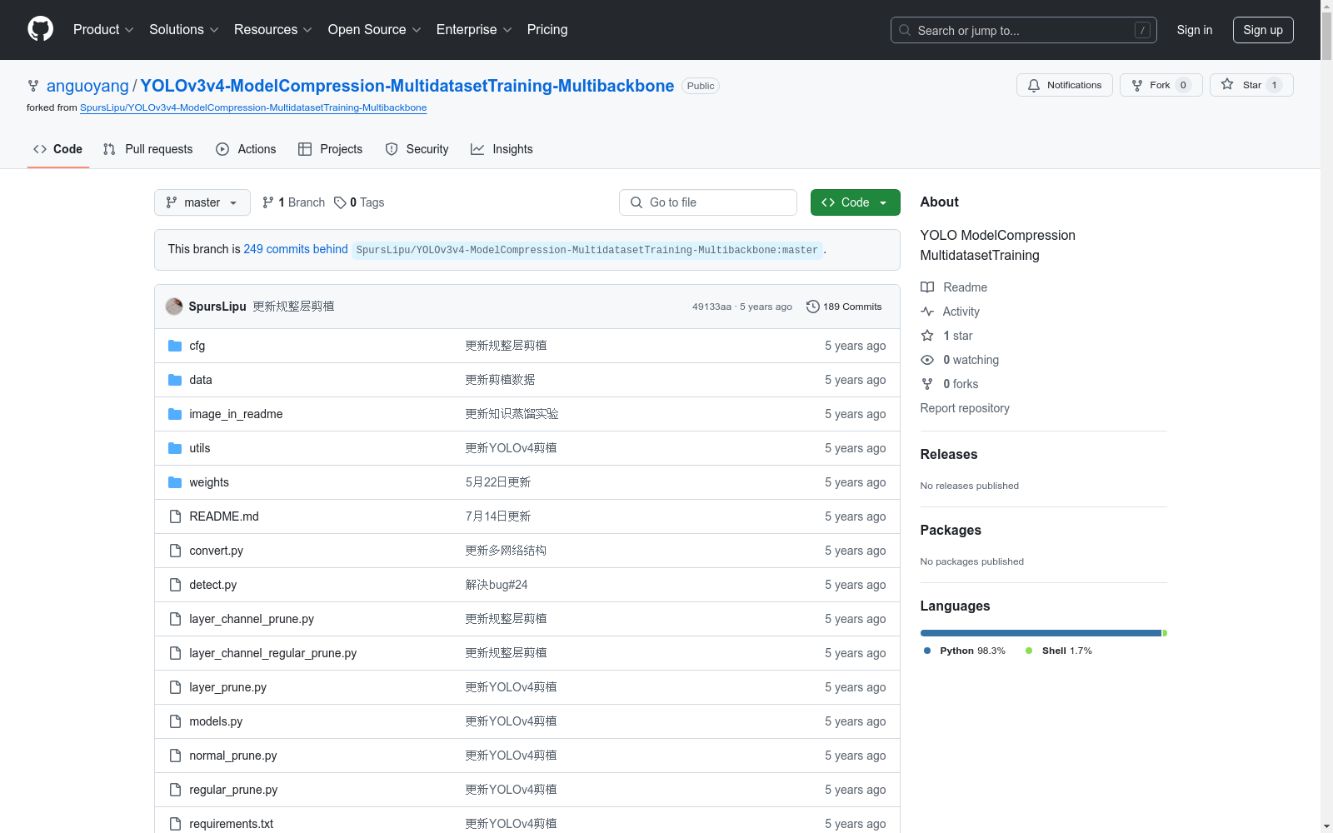Click the tag icon beside Tags
Screen dimensions: 1333x833
(340, 202)
